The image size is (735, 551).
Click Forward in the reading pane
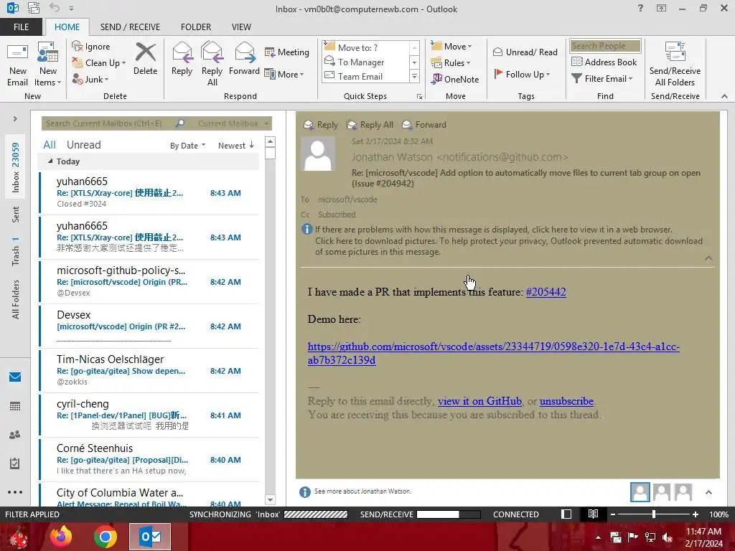(424, 125)
